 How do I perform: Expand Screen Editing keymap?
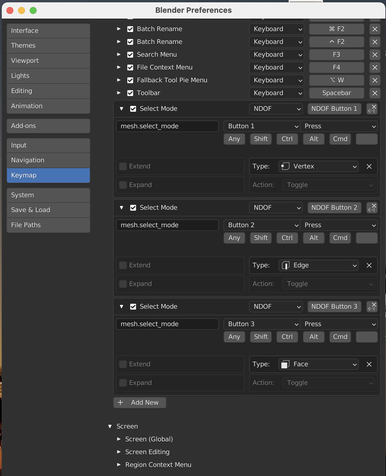(x=119, y=452)
